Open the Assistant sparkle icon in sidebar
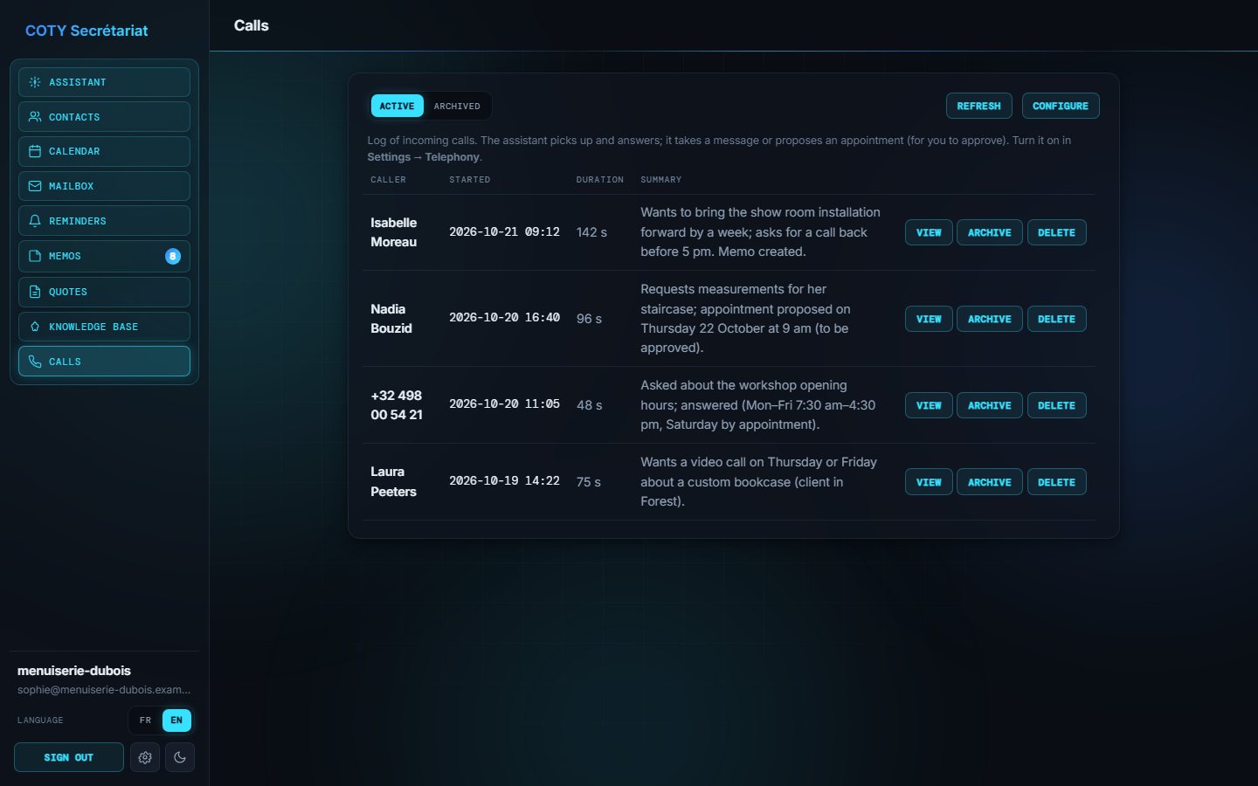This screenshot has height=786, width=1258. pyautogui.click(x=35, y=82)
